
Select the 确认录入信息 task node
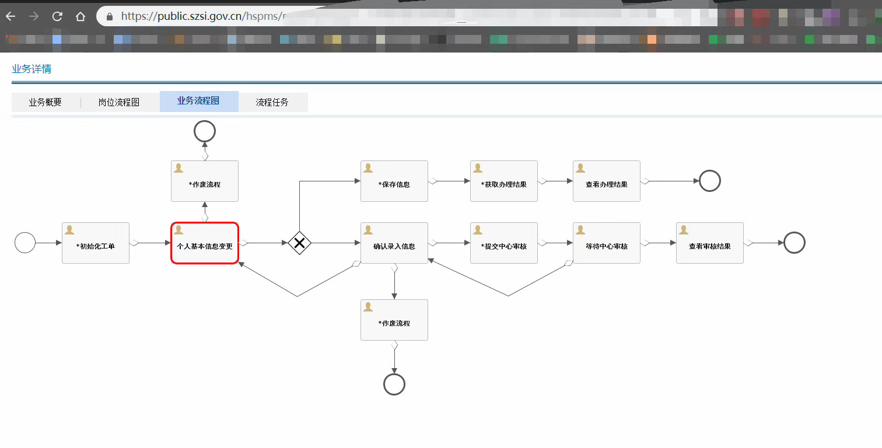394,243
